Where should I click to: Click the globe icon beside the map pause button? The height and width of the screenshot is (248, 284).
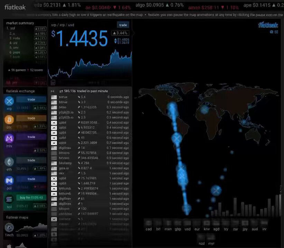point(272,32)
